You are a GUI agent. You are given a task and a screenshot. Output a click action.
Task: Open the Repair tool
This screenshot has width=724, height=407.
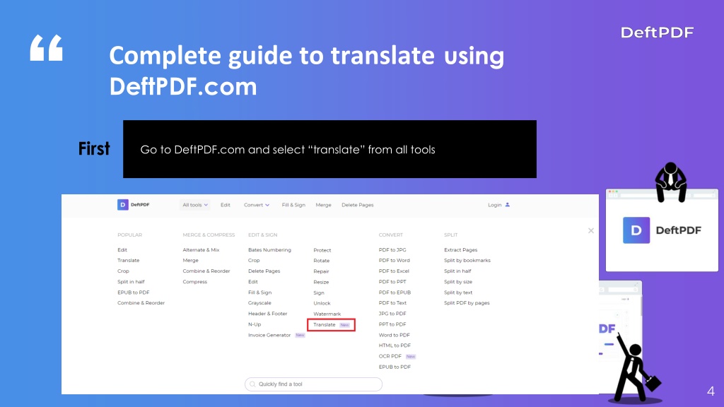(x=322, y=271)
